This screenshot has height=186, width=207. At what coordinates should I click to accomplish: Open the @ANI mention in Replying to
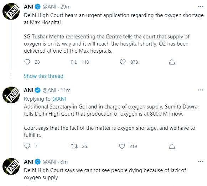(x=59, y=99)
